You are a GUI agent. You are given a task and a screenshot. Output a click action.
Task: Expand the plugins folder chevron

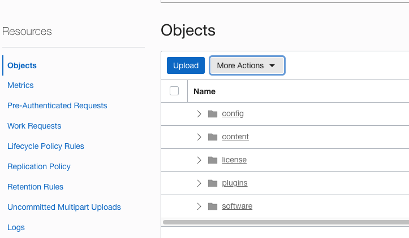coord(199,183)
